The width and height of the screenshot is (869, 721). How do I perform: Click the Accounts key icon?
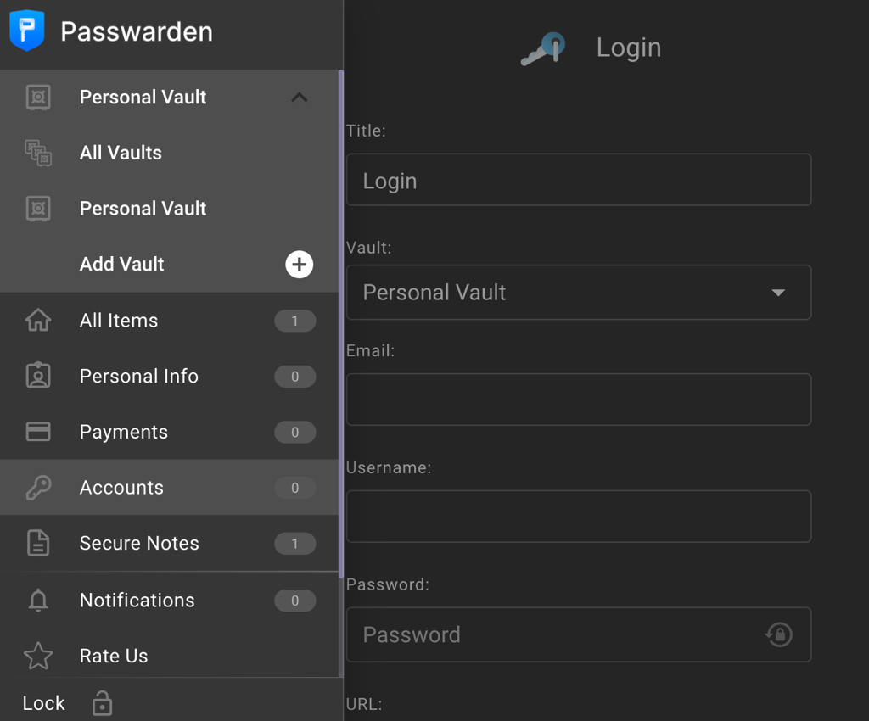[x=38, y=488]
